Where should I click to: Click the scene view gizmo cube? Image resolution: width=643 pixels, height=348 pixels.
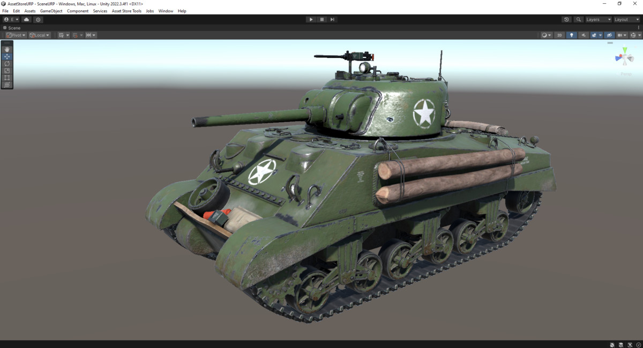click(625, 57)
